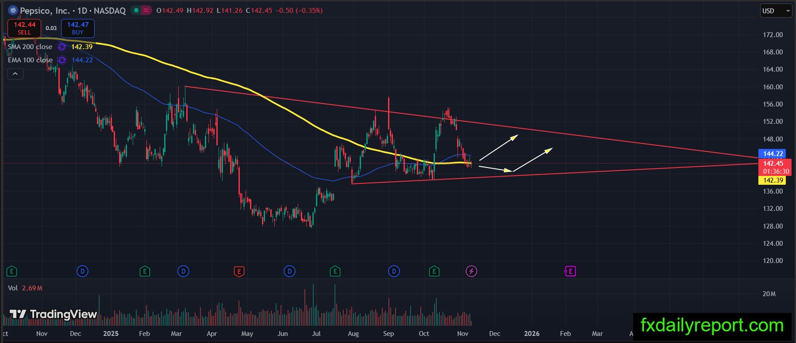Image resolution: width=796 pixels, height=343 pixels.
Task: Click the high value H142.92 in header
Action: tap(200, 11)
